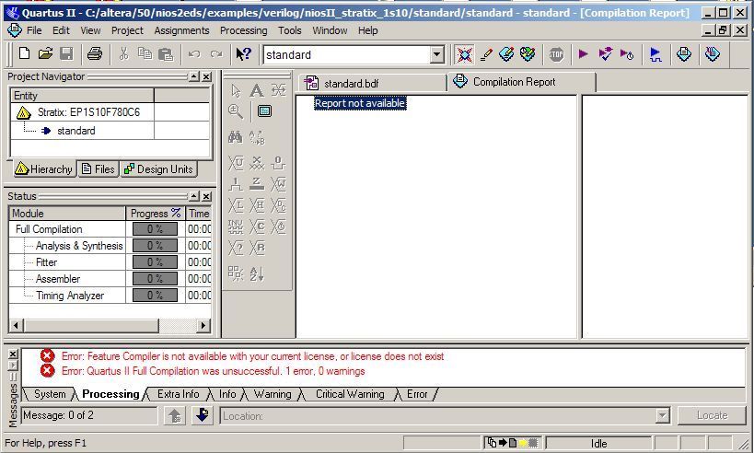This screenshot has height=453, width=754.
Task: Select the Extra Info messages tab
Action: tap(178, 394)
